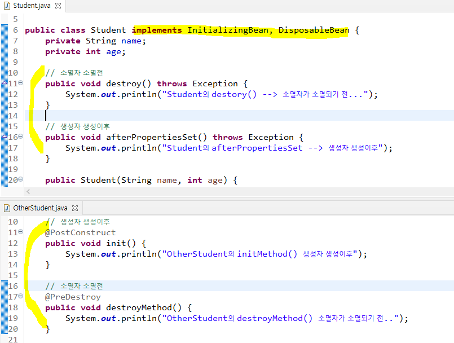Screen dimensions: 454x343
Task: Click left arrow of Student.java horizontal scrollbar
Action: (x=28, y=191)
